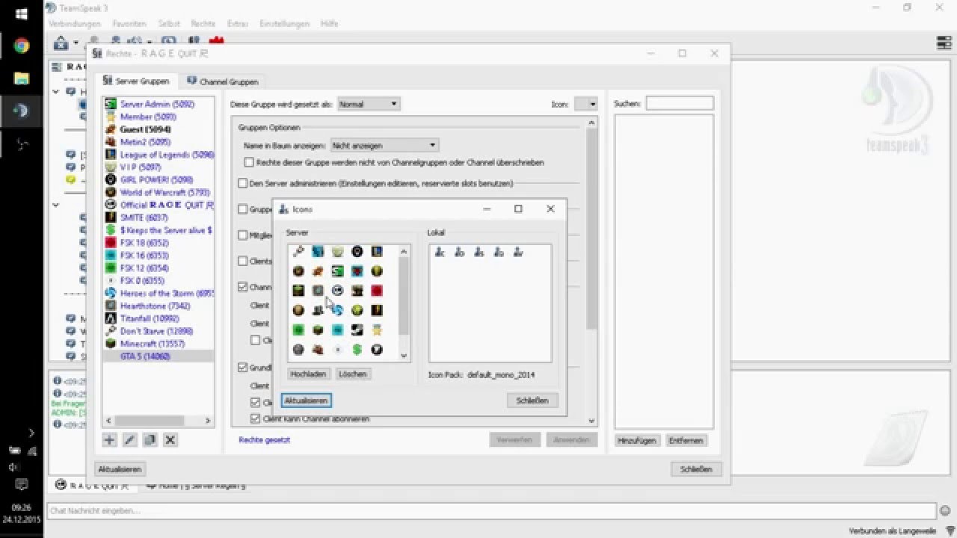957x538 pixels.
Task: Copy the selected server group with the duplicate icon
Action: tap(150, 440)
